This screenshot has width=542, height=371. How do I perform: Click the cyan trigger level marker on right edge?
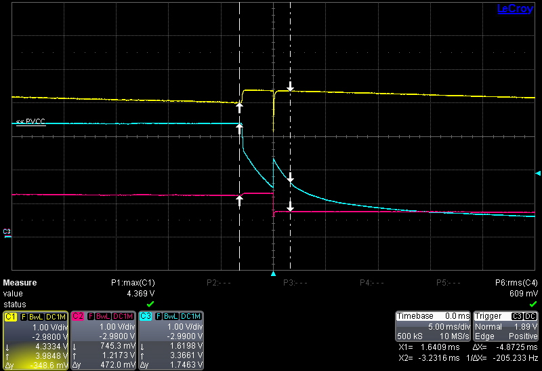point(538,173)
